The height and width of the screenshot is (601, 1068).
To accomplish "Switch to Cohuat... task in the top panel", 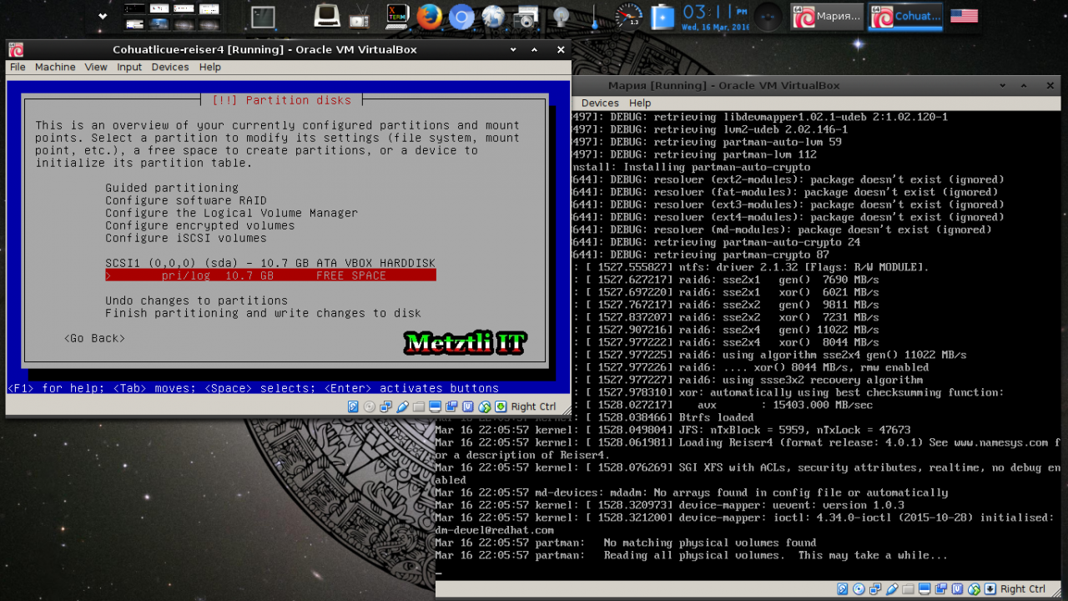I will (905, 16).
